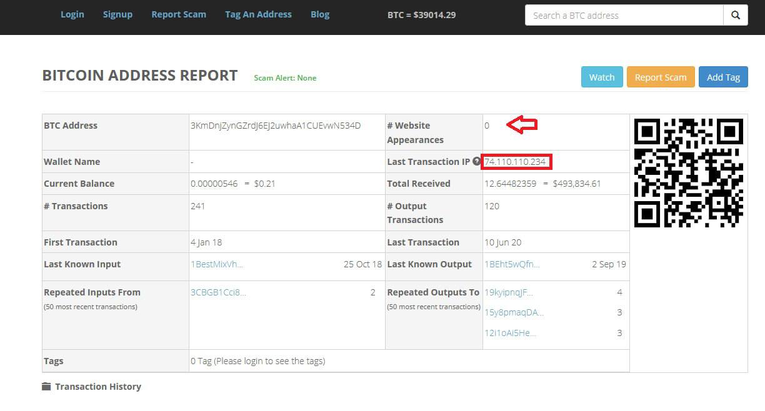Viewport: 765px width, 411px height.
Task: Click the BITCOIN ADDRESS REPORT heading
Action: click(x=140, y=76)
